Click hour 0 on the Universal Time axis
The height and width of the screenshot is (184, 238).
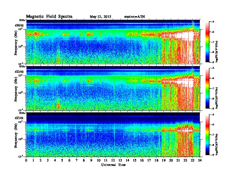pyautogui.click(x=26, y=160)
